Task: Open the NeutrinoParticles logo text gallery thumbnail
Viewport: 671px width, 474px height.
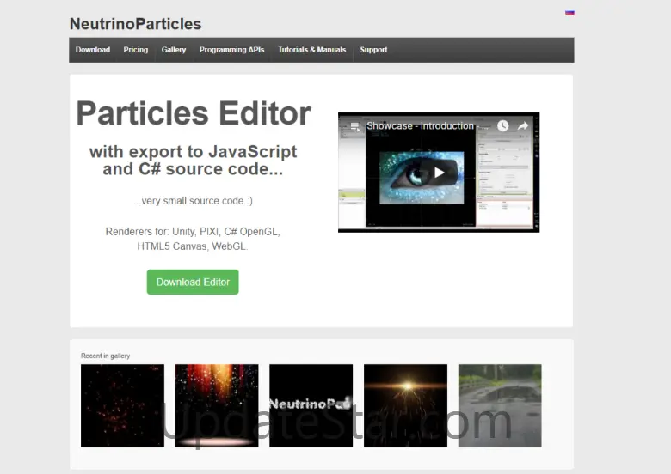Action: coord(311,405)
